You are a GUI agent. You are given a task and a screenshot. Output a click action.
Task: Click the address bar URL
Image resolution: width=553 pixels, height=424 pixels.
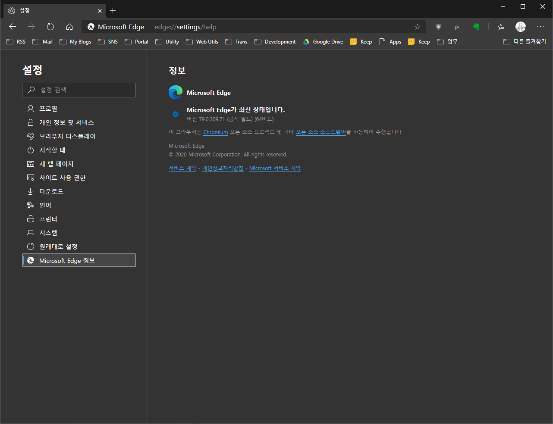click(185, 27)
